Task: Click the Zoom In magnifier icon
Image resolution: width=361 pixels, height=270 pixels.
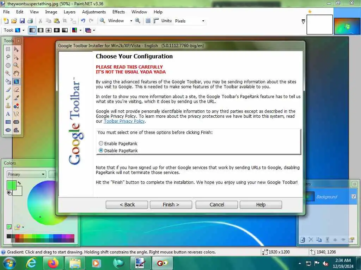Action: (x=138, y=21)
